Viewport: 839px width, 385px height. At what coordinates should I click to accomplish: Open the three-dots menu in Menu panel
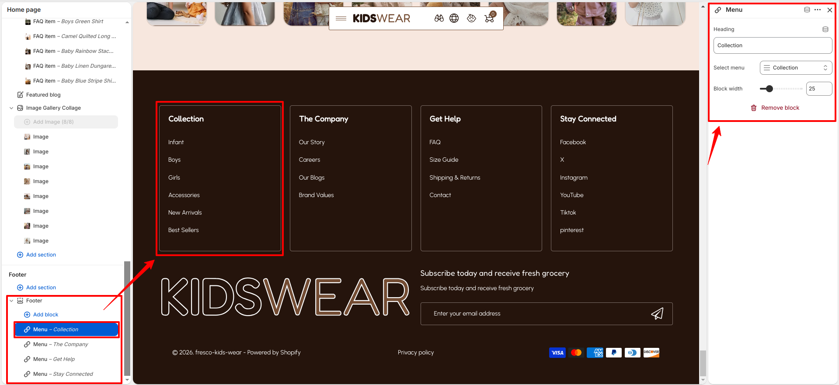[x=818, y=10]
